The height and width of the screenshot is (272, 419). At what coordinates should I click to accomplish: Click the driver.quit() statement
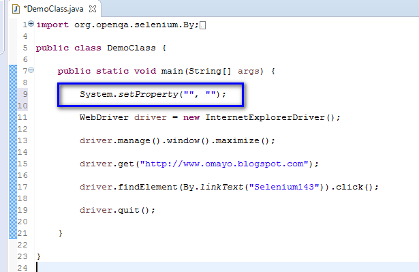[117, 210]
